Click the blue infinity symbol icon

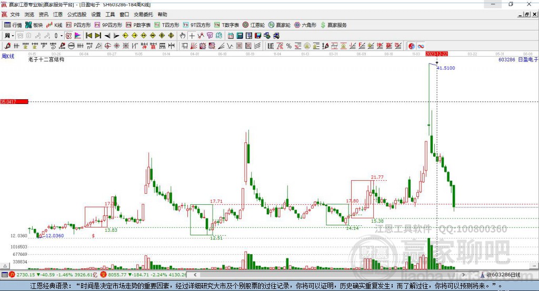421,46
